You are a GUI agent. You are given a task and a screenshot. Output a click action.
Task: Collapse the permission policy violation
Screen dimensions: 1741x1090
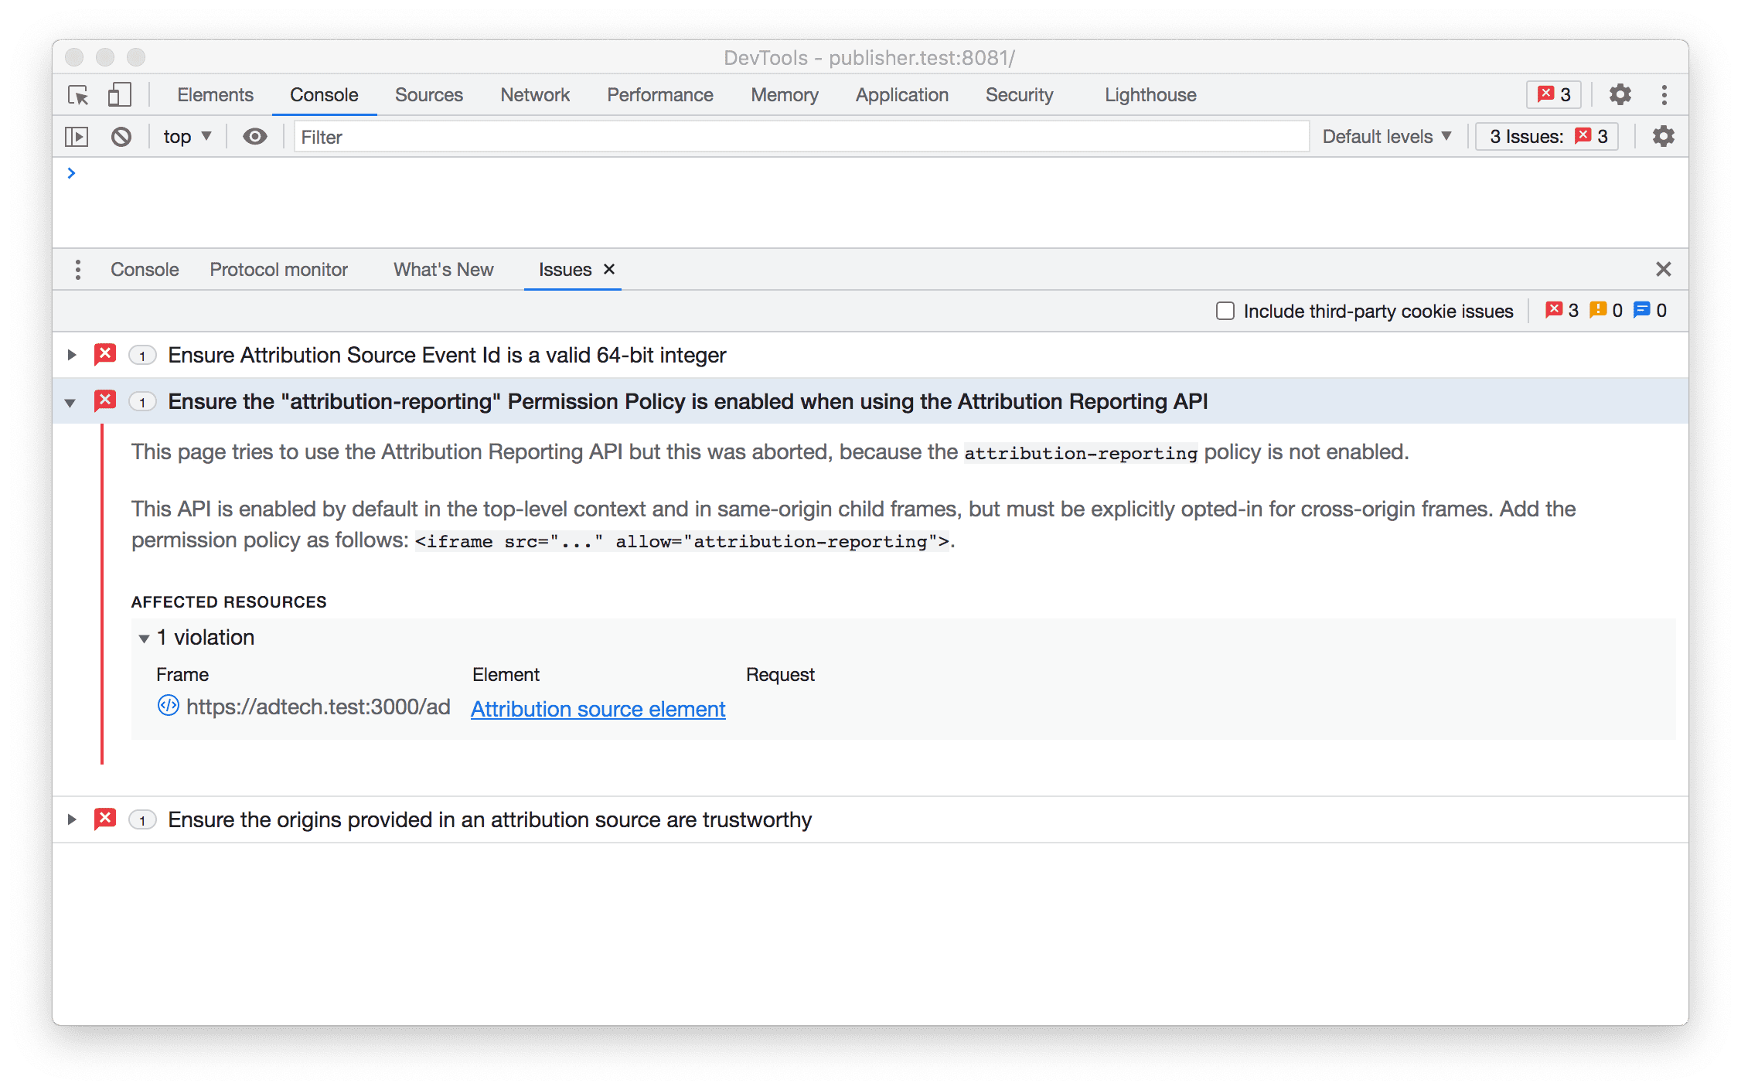(72, 402)
